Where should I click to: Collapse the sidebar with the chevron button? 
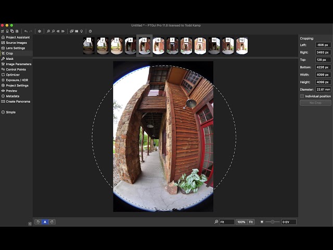[x=30, y=223]
